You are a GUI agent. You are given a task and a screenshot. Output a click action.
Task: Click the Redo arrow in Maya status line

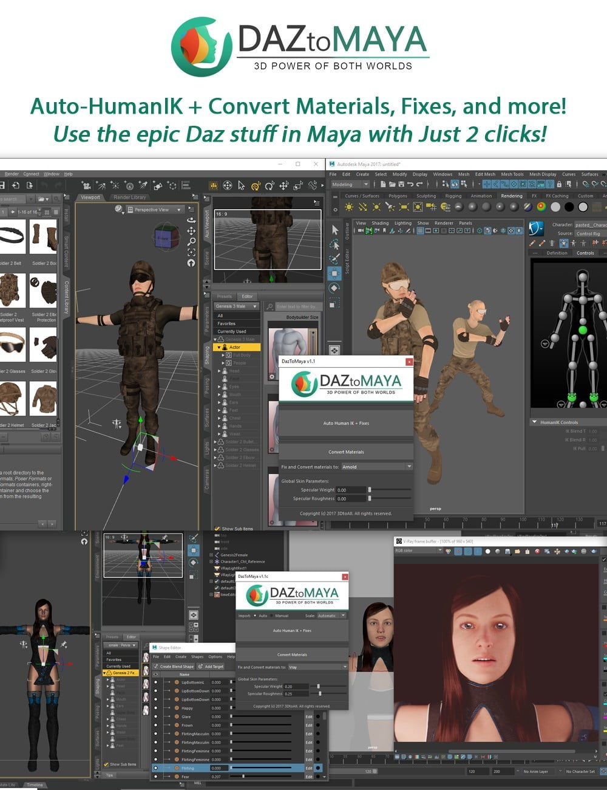[419, 184]
